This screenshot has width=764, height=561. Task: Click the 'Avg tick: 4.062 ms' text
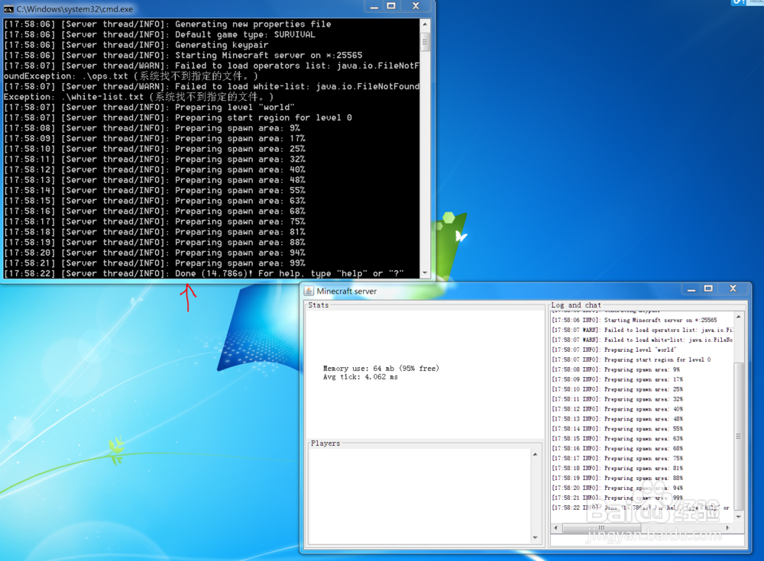point(360,377)
